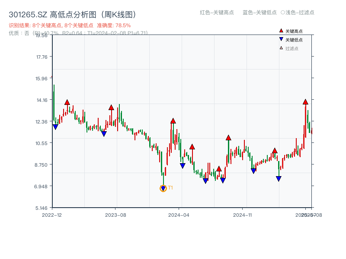
Task: Click the 蓝色-关键低点 header note
Action: coord(259,13)
